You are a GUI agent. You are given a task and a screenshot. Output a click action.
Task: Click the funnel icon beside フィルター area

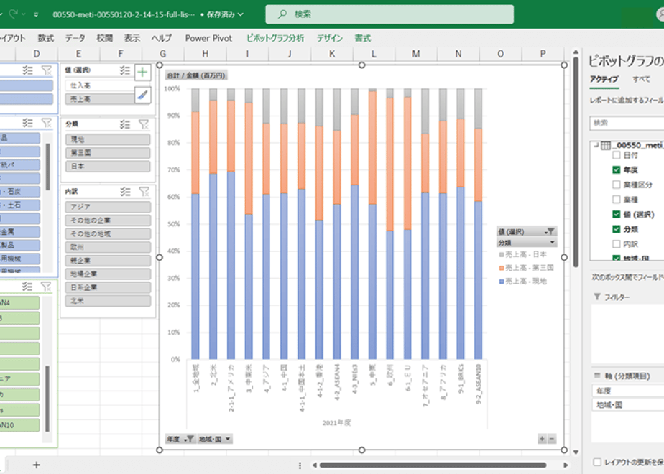click(x=597, y=297)
